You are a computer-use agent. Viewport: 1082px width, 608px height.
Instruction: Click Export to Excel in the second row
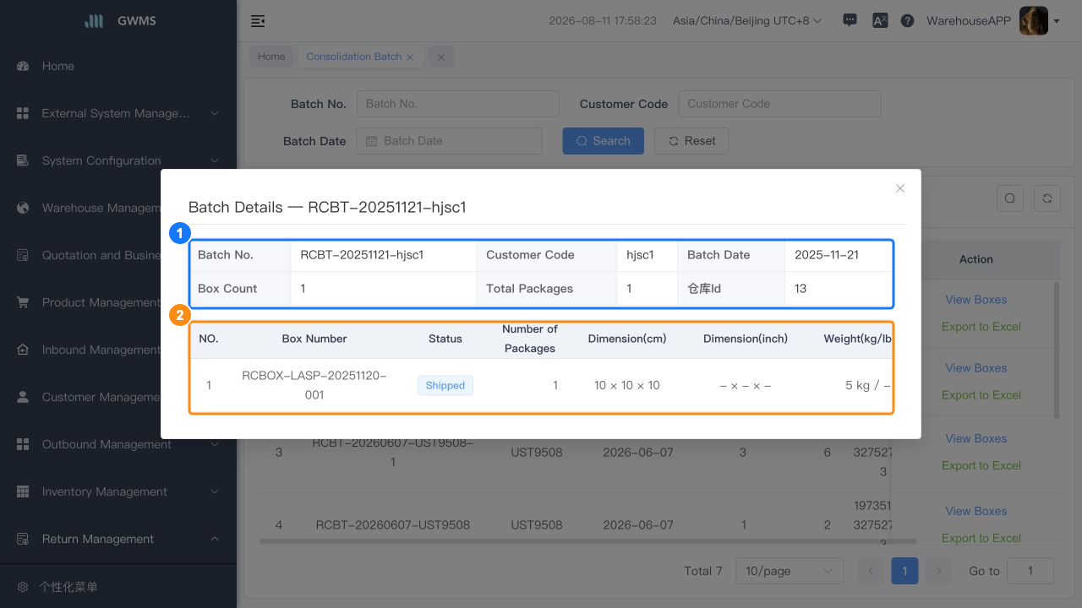pos(981,395)
